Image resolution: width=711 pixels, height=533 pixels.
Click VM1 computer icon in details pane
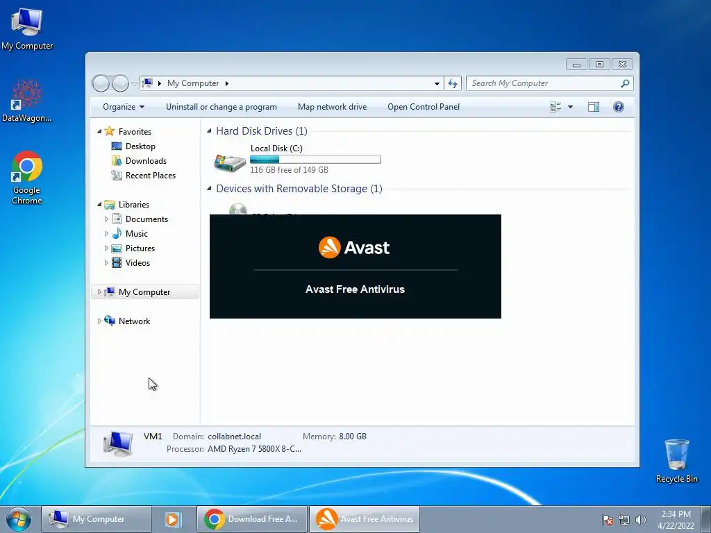tap(118, 443)
